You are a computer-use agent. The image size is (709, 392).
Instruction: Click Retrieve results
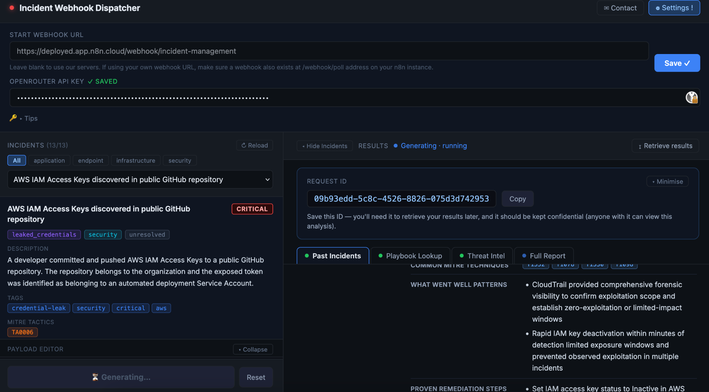tap(665, 146)
